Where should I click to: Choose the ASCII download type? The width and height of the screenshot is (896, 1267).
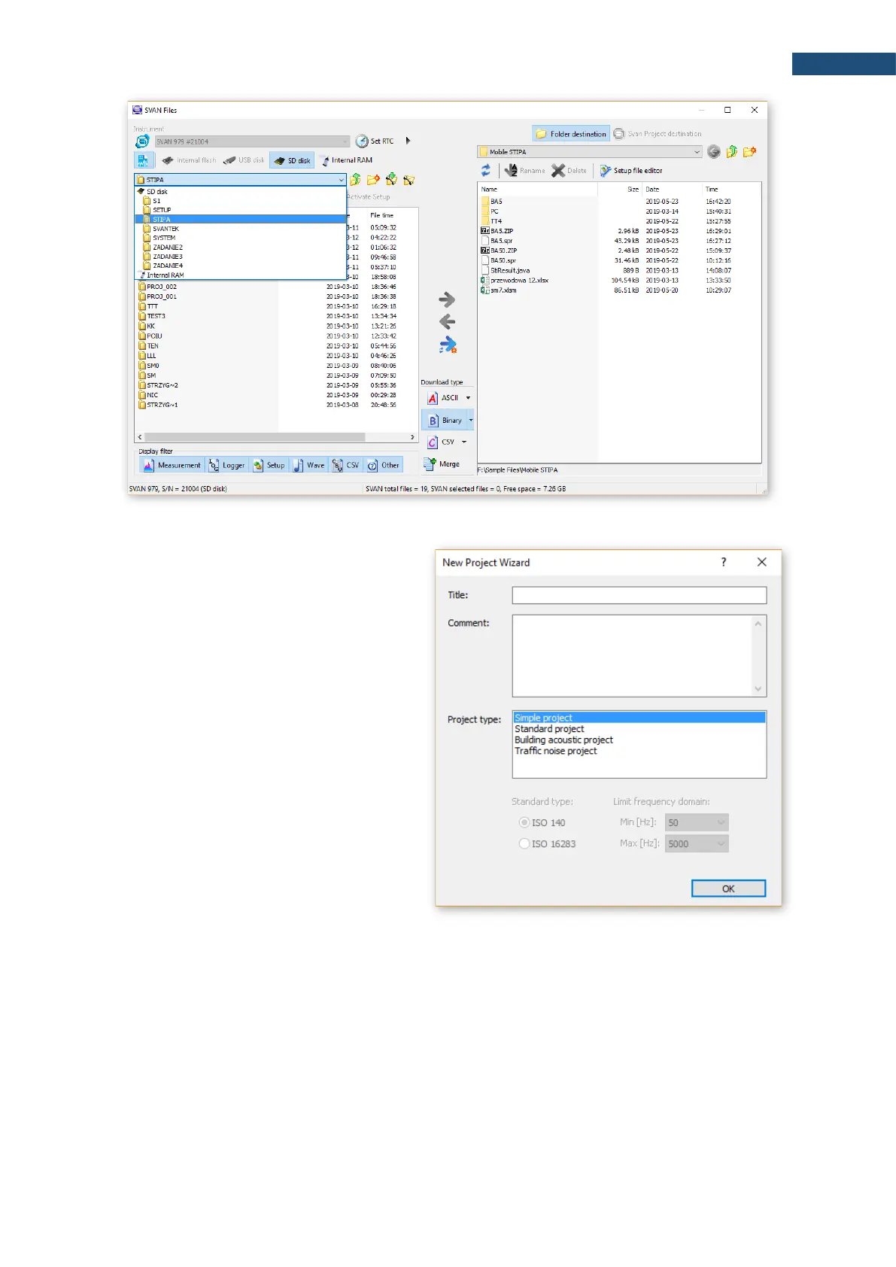pos(443,398)
